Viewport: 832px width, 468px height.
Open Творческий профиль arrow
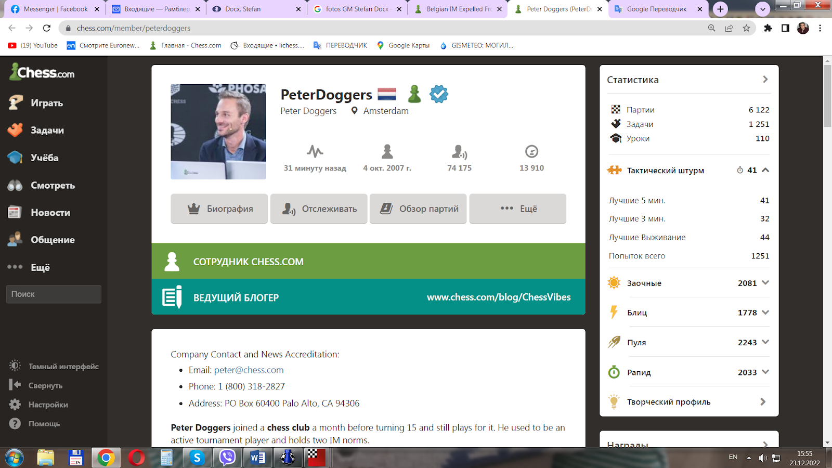coord(763,401)
